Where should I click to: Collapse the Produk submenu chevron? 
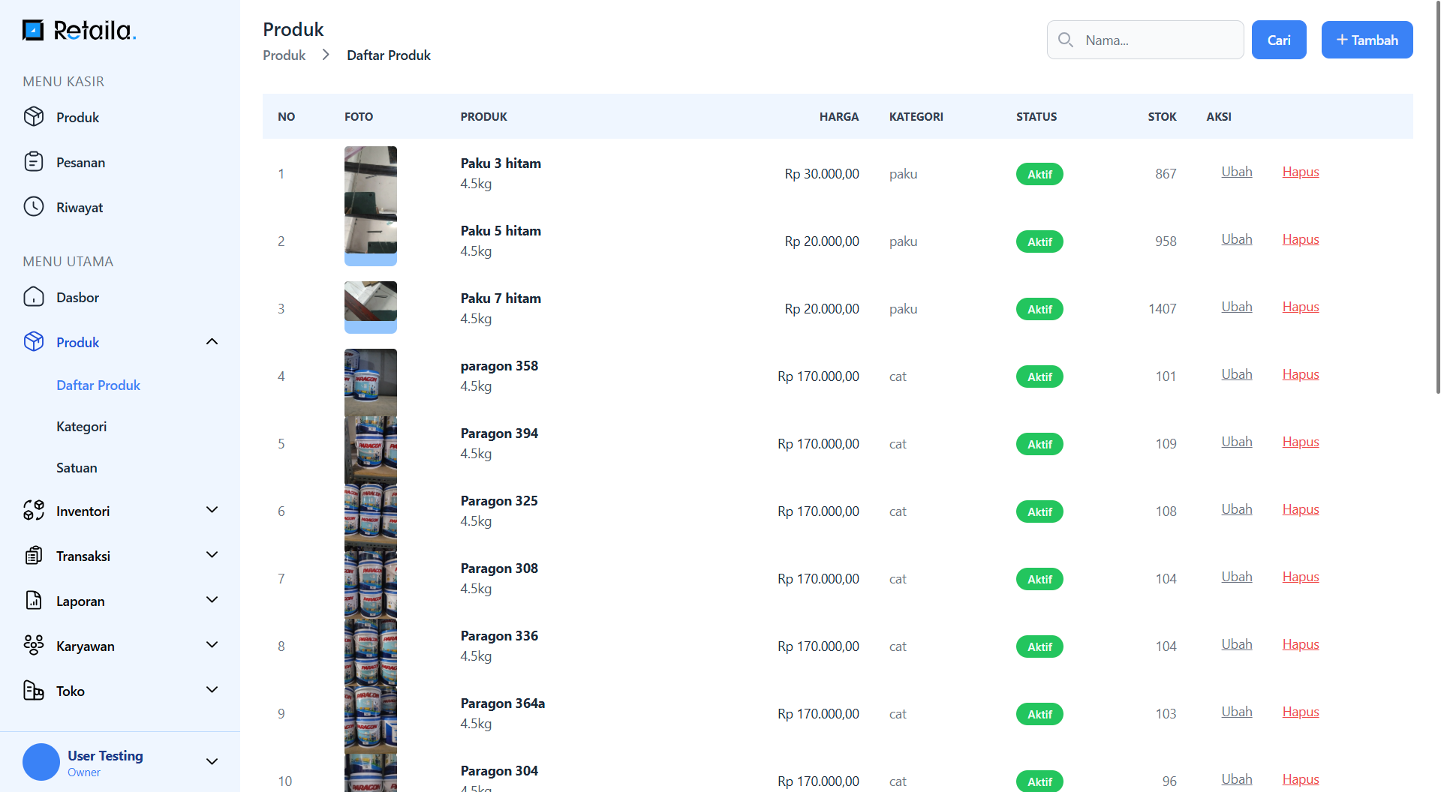(x=212, y=341)
